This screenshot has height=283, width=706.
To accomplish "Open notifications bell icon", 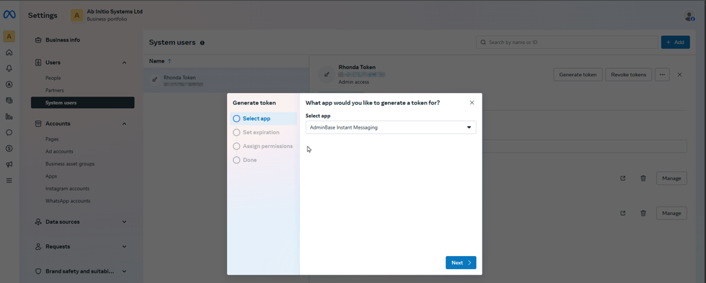I will (x=9, y=68).
